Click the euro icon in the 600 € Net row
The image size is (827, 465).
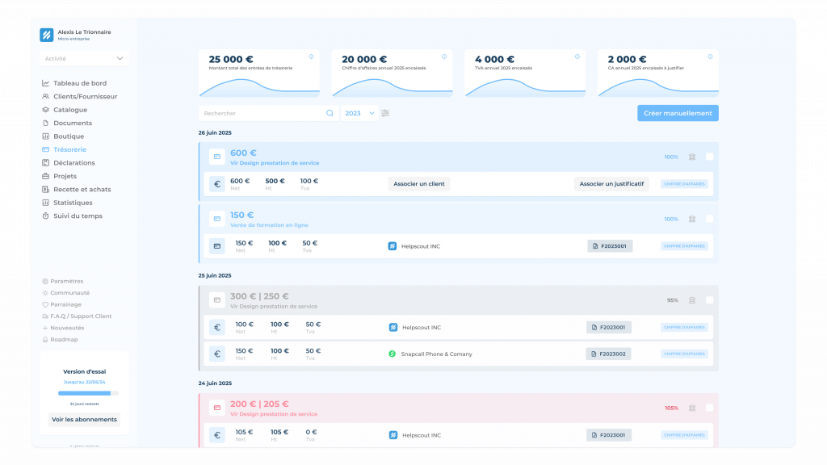point(216,184)
